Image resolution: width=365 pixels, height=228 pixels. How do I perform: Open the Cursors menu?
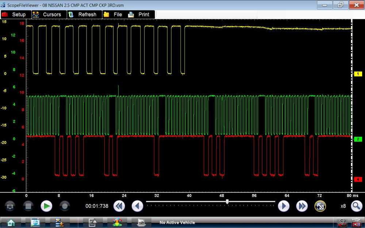(x=47, y=15)
